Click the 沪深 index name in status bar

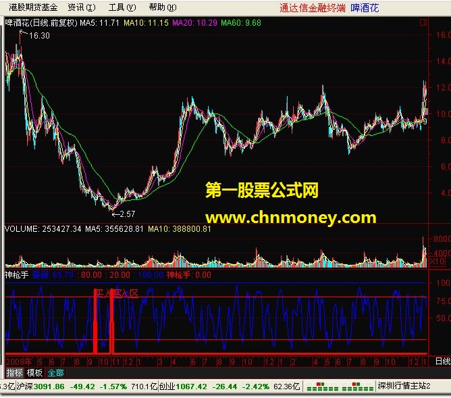[x=25, y=387]
